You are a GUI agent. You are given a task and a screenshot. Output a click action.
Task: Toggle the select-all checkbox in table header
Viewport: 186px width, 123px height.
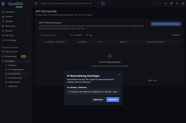(41, 42)
